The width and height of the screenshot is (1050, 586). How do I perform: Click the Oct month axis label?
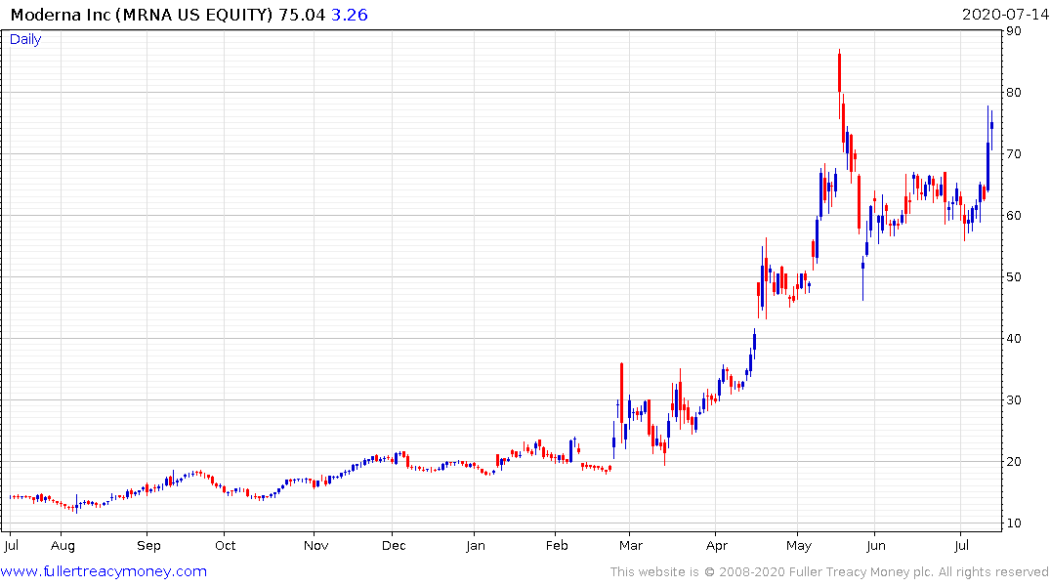pyautogui.click(x=226, y=546)
